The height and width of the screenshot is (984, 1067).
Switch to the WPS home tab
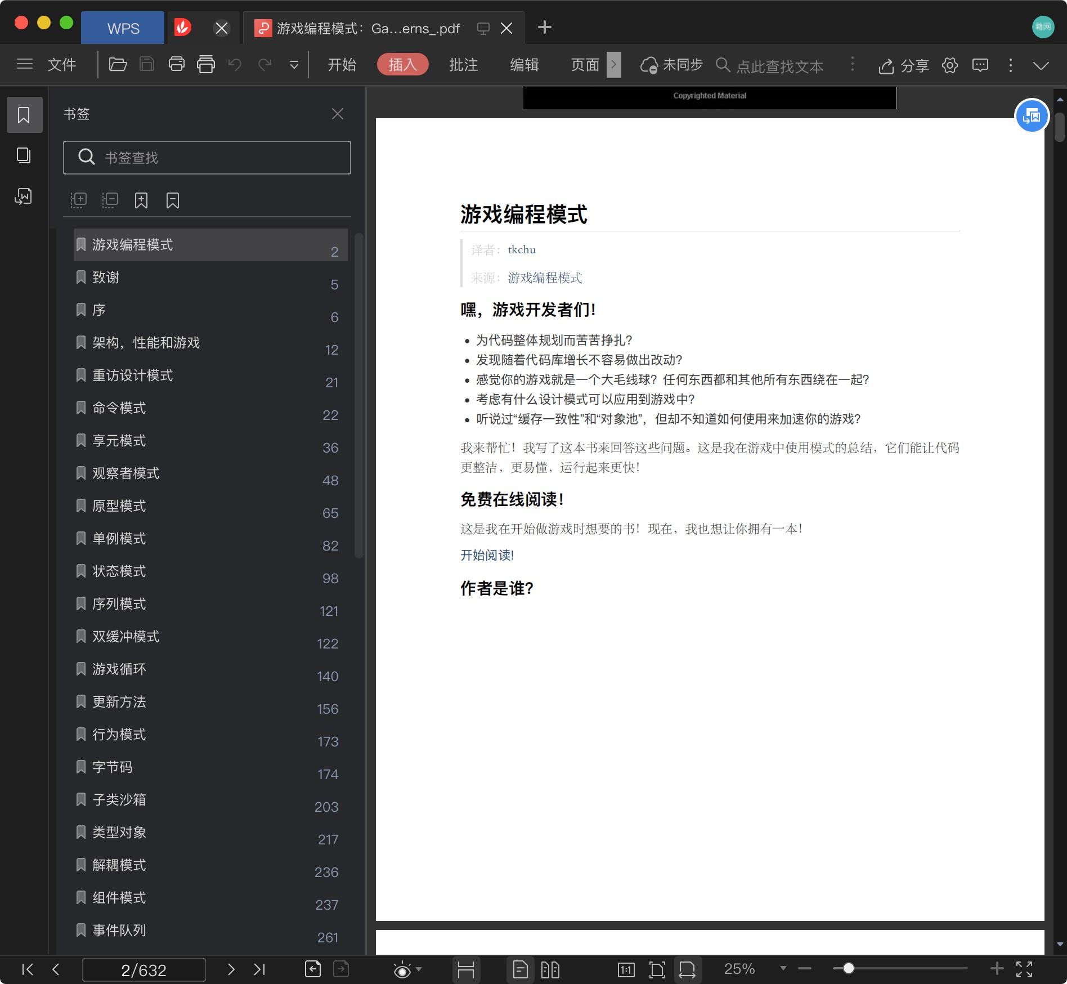[x=123, y=28]
